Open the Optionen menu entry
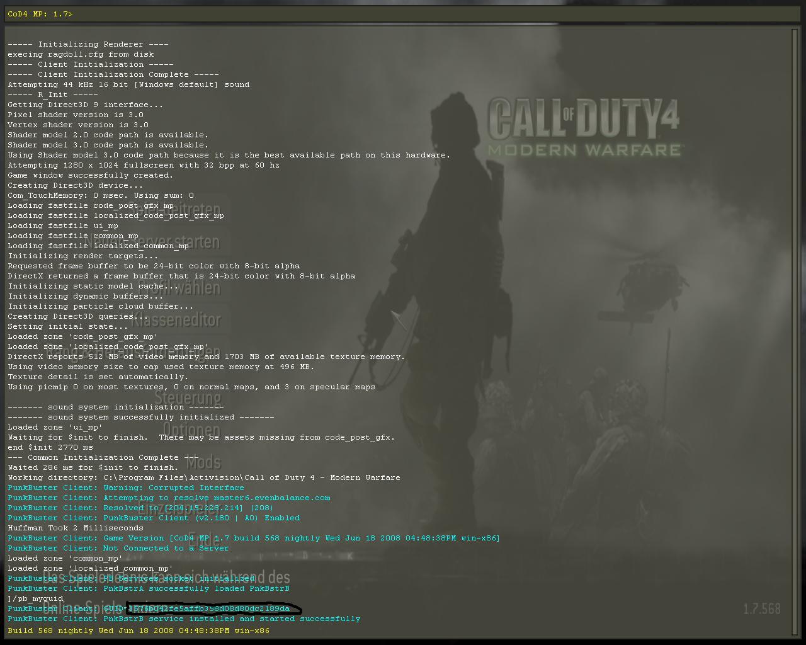Screen dimensions: 806x645 [x=191, y=431]
